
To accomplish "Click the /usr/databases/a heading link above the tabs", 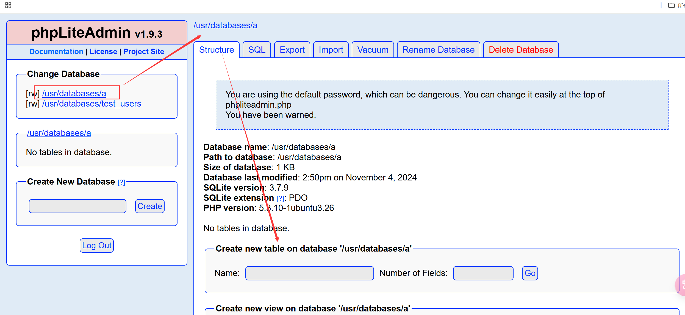I will (225, 25).
